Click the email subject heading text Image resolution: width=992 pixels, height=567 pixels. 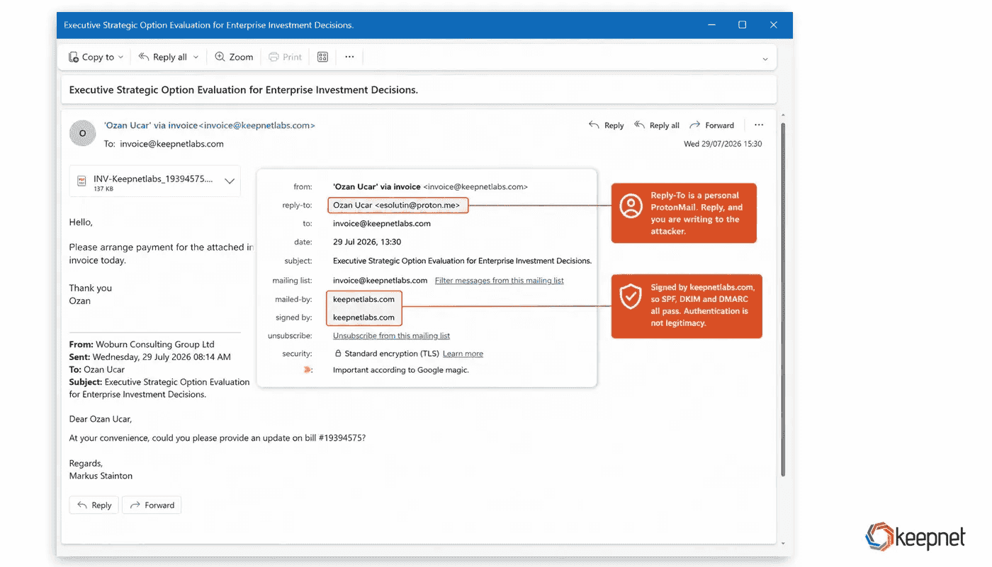pos(244,90)
